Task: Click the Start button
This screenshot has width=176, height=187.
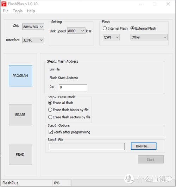Action: click(x=151, y=160)
